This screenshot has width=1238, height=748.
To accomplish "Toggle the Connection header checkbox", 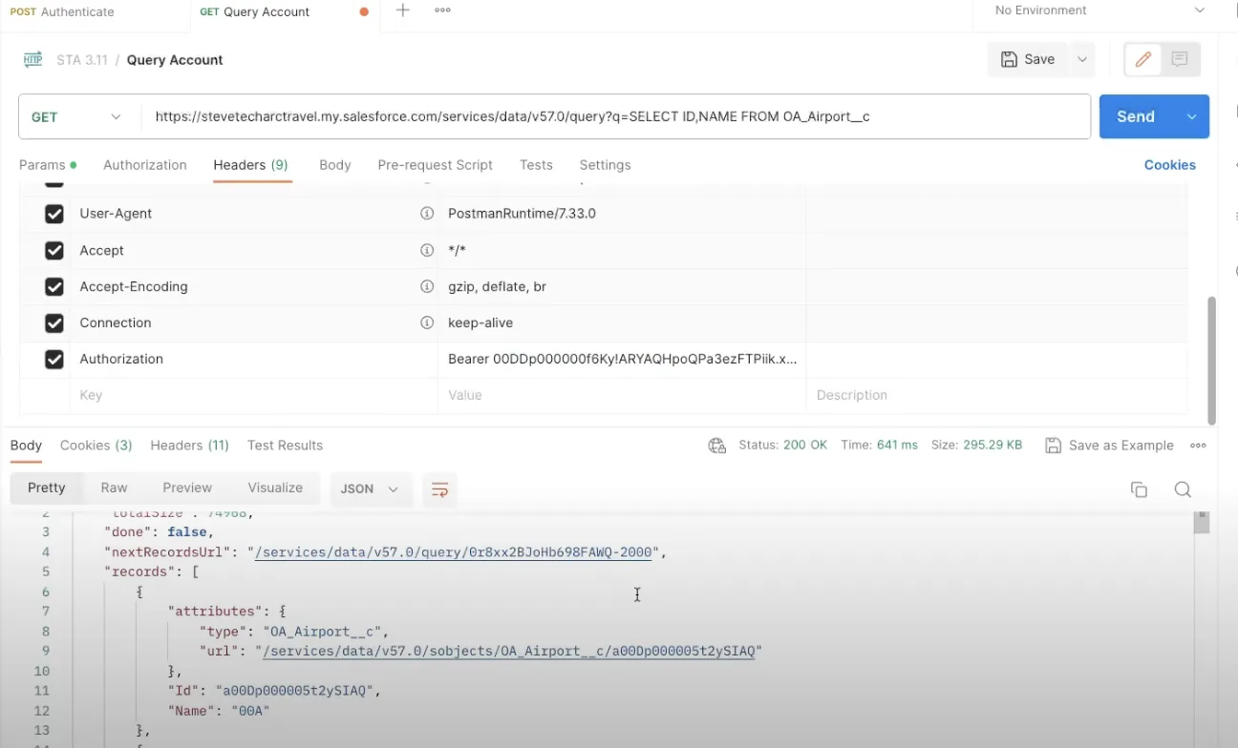I will (x=54, y=322).
